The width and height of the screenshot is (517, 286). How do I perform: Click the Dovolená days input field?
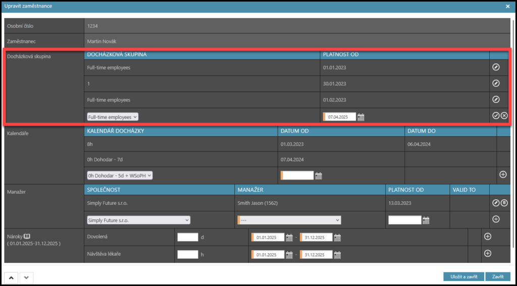point(188,238)
